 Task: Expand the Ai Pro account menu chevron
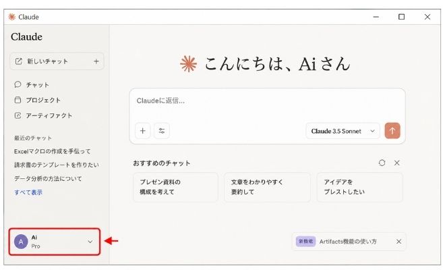tap(90, 242)
